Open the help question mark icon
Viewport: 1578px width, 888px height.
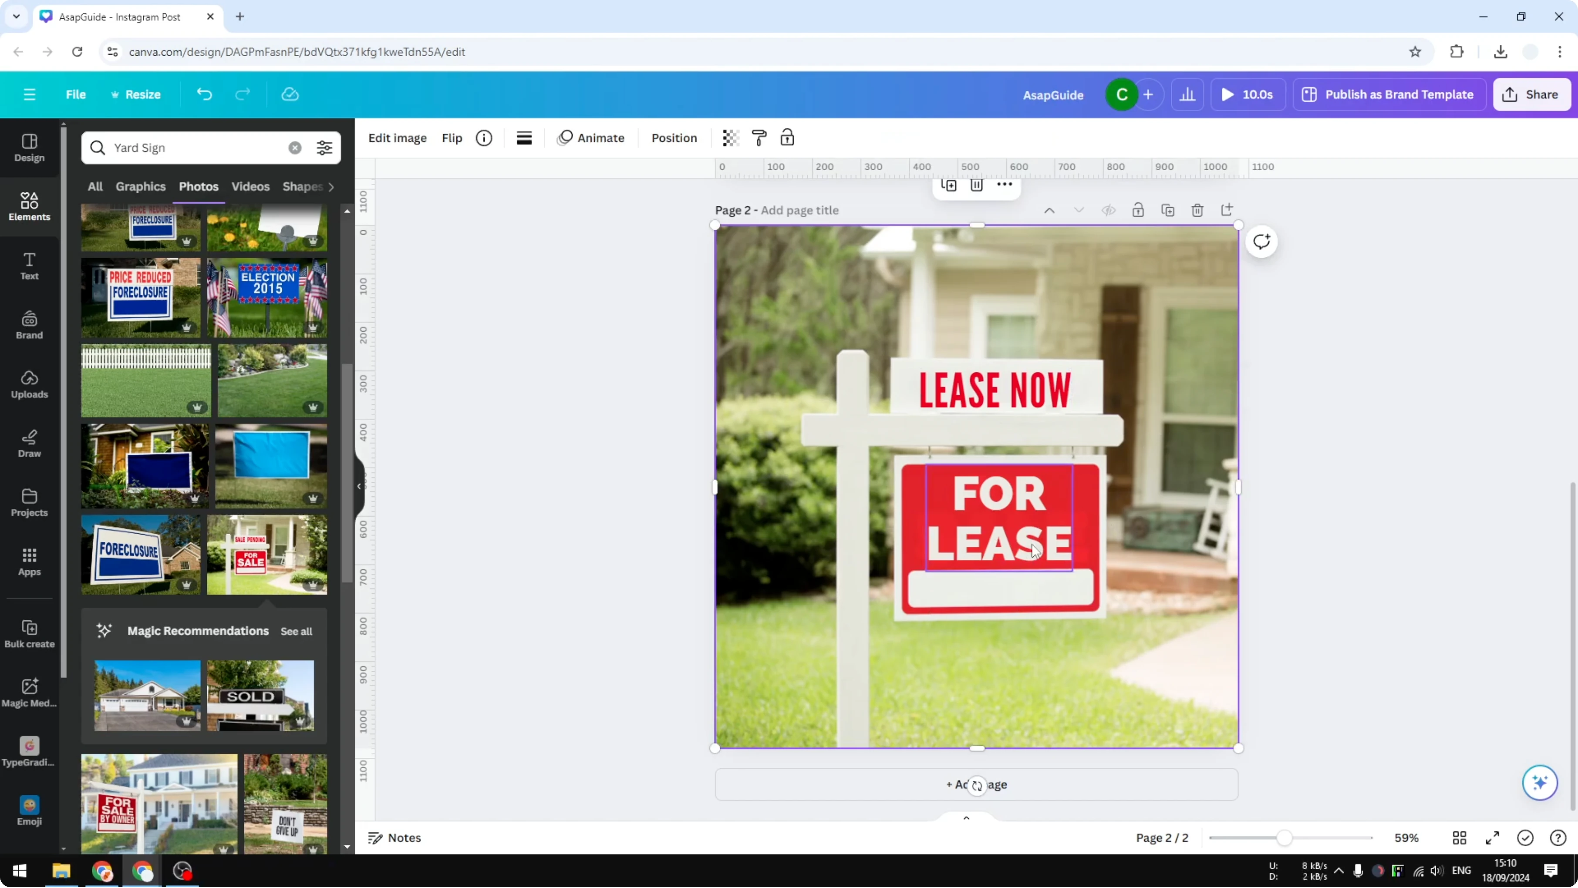click(1558, 838)
